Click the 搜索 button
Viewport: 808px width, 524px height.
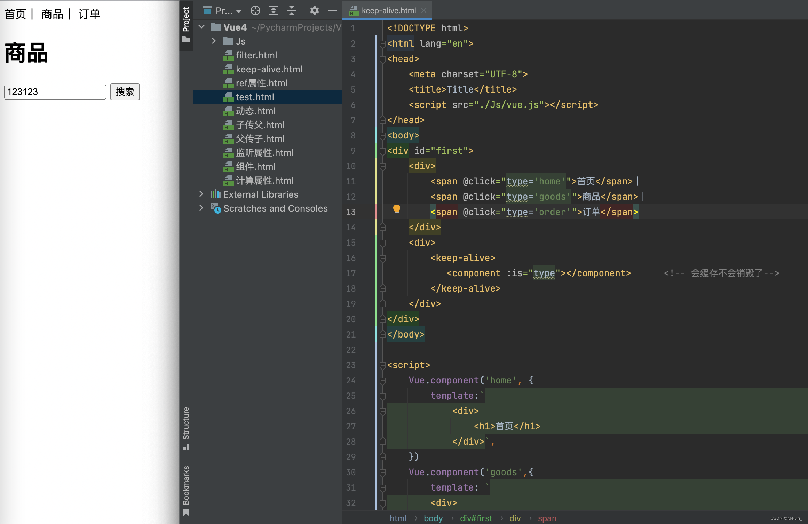125,92
